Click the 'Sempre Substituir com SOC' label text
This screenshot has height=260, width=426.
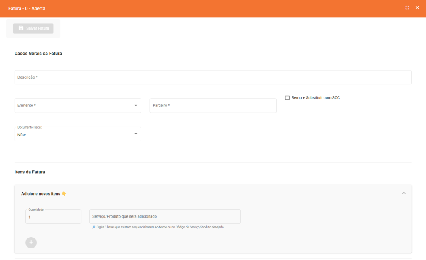[x=316, y=98]
